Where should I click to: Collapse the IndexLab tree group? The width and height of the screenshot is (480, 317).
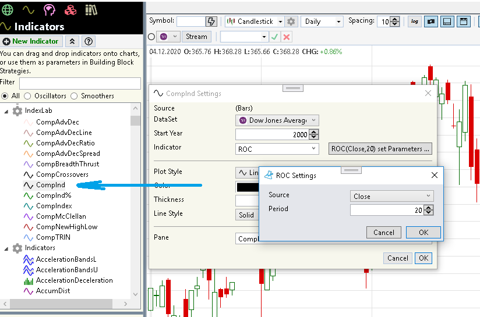pos(6,111)
